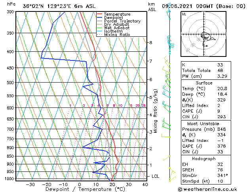249x192 pixels.
Task: Click the Most Unstable CAPE value "378"
Action: click(222, 146)
